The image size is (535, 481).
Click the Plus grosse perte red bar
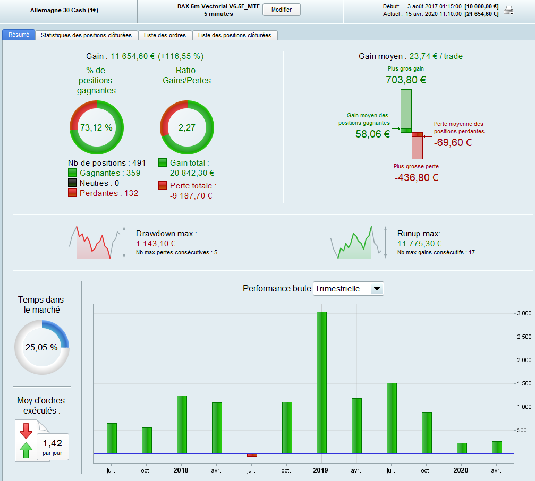click(x=417, y=146)
